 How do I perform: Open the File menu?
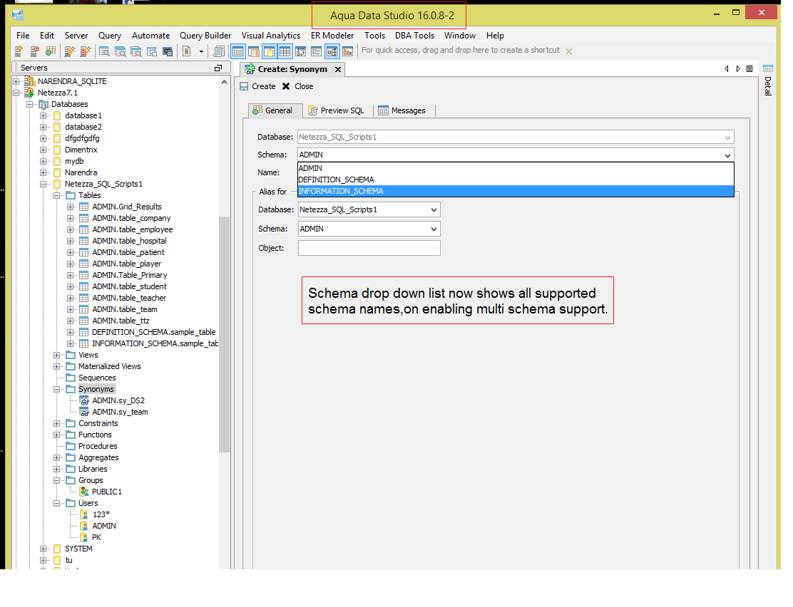(23, 36)
